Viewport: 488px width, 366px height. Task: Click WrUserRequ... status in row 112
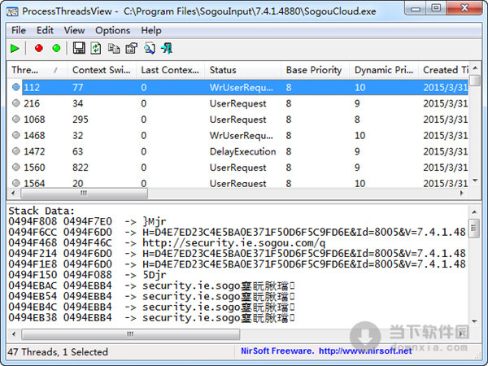pos(242,87)
